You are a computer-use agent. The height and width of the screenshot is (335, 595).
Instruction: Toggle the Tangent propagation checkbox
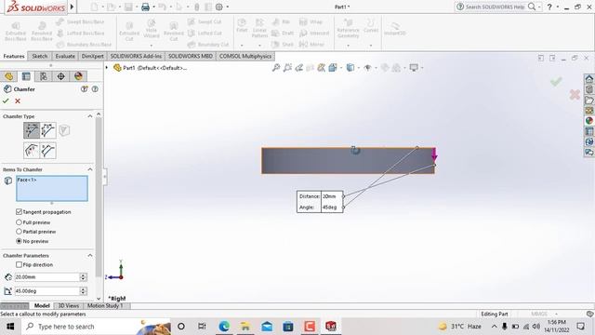(x=19, y=211)
